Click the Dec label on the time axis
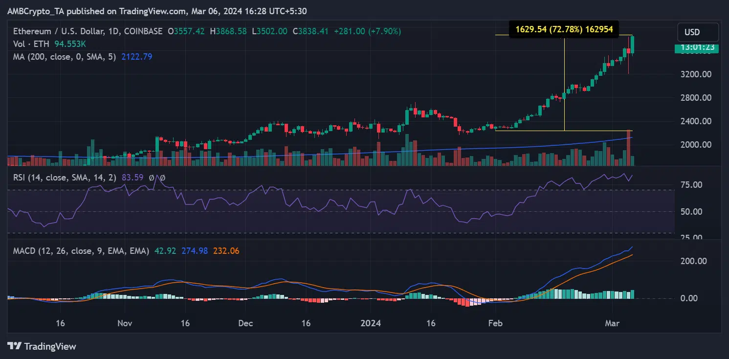This screenshot has height=359, width=729. [246, 323]
